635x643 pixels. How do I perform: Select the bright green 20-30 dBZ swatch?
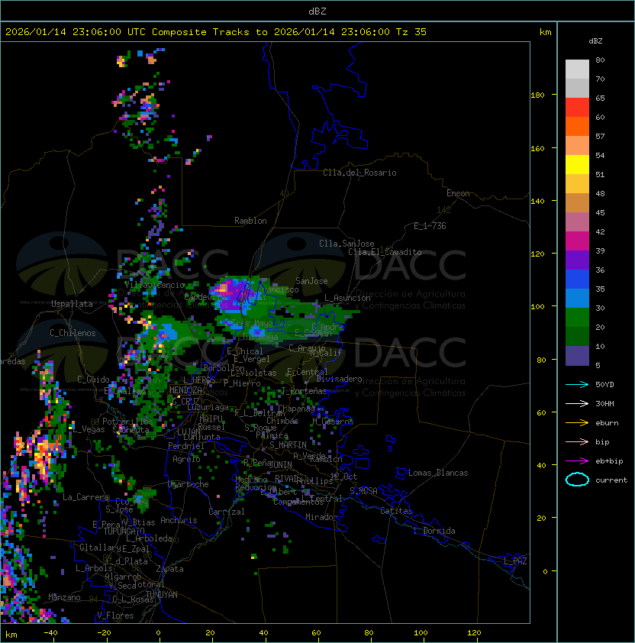coord(577,318)
